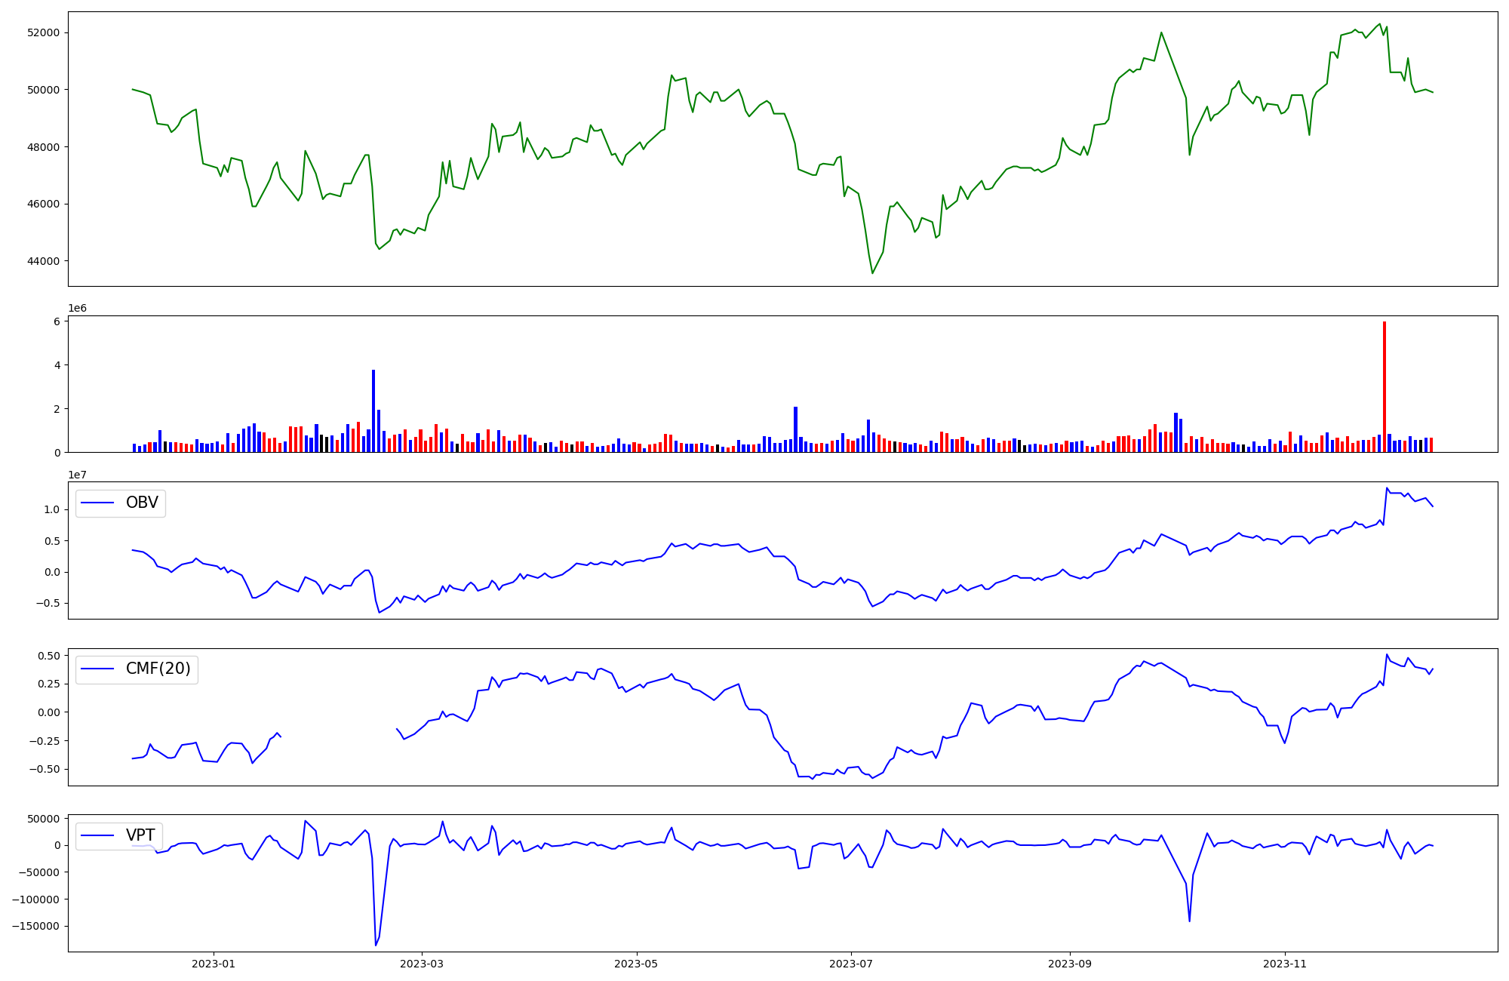Click the blue line sample in OBV legend
Image resolution: width=1509 pixels, height=981 pixels.
pos(97,503)
